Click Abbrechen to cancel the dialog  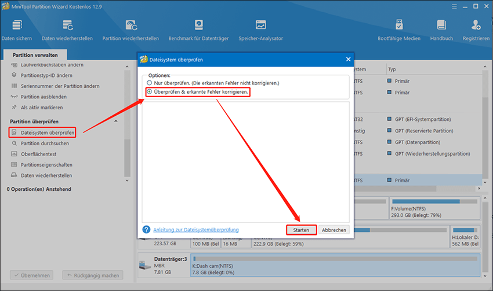(x=334, y=230)
